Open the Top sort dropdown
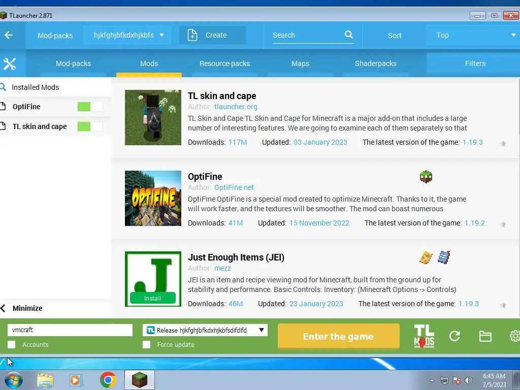 473,35
